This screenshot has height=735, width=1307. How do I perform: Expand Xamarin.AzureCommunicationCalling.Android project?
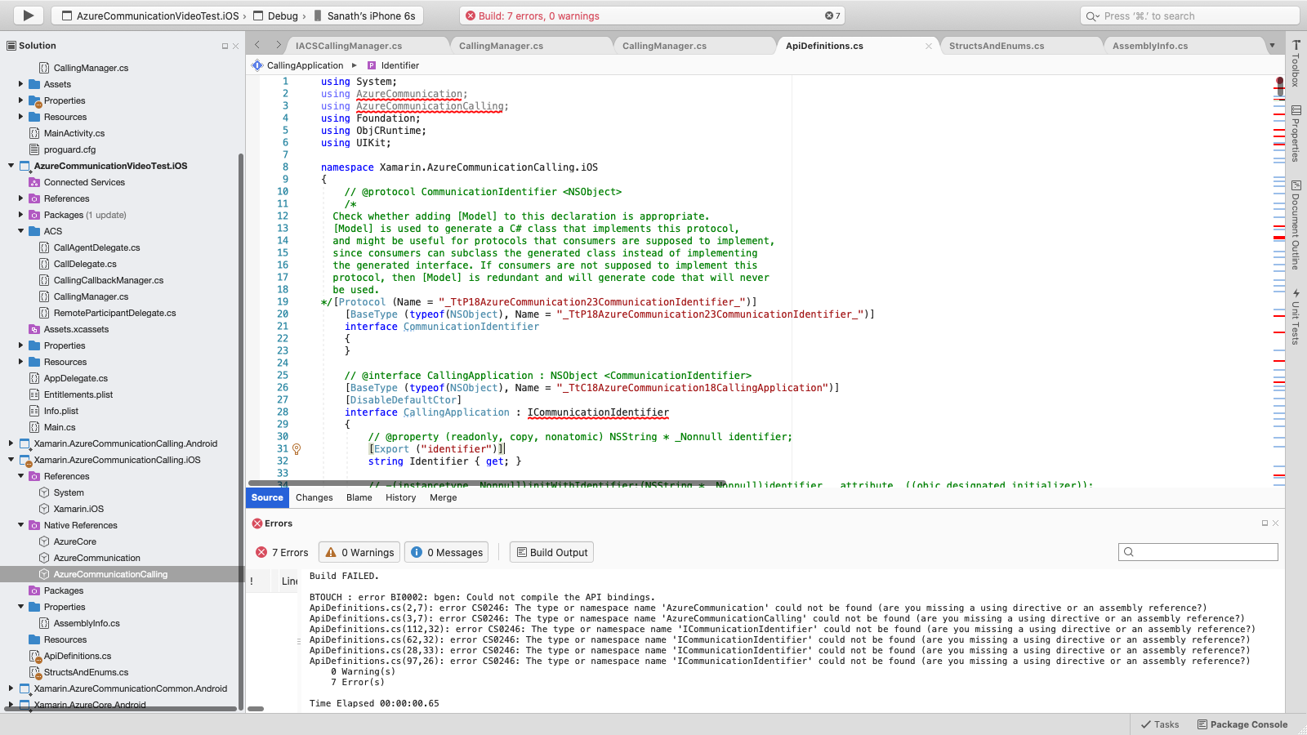(11, 443)
